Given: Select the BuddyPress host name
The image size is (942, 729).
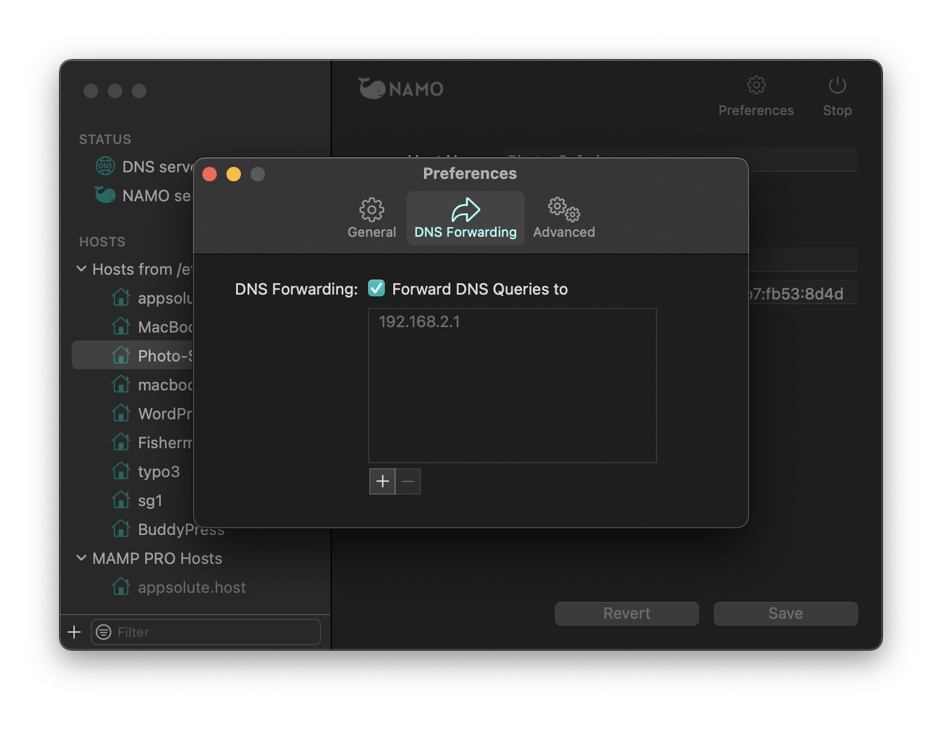Looking at the screenshot, I should pyautogui.click(x=181, y=530).
